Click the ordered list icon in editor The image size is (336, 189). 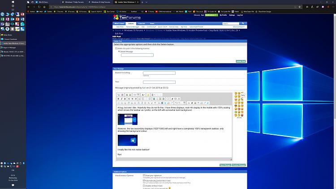(140, 99)
